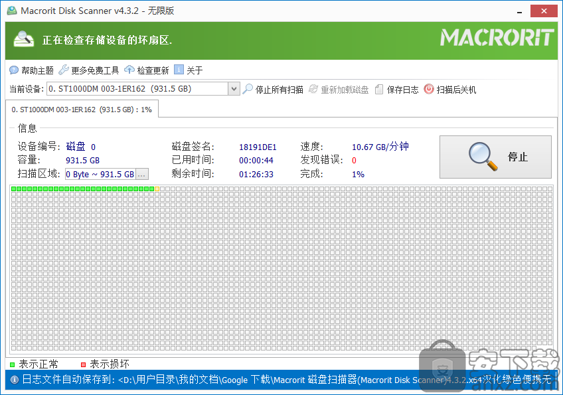Click the ellipsis button for scan area
Viewport: 563px width, 395px height.
(x=142, y=175)
